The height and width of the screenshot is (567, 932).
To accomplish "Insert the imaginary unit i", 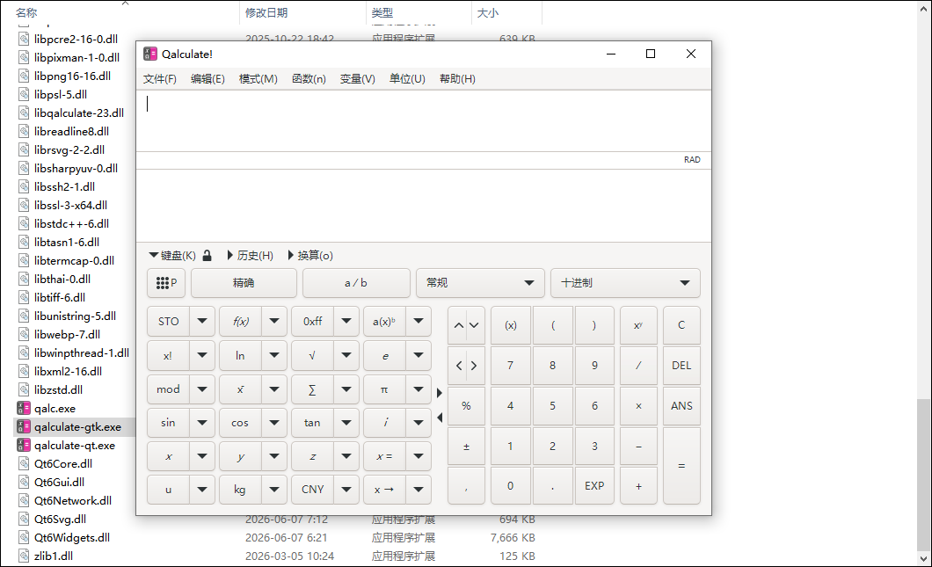I will click(x=384, y=423).
